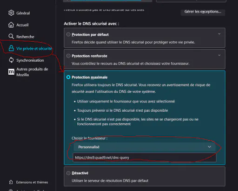
Task: Select the Recherche magnifier icon
Action: click(11, 37)
